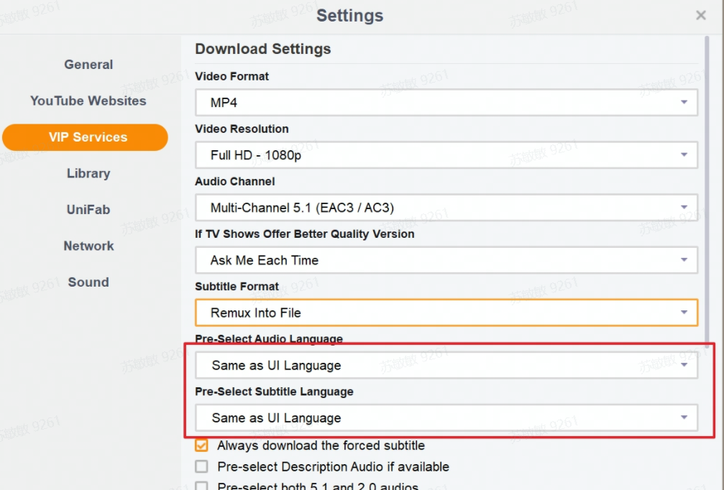
Task: Switch to the General settings tab
Action: tap(88, 65)
